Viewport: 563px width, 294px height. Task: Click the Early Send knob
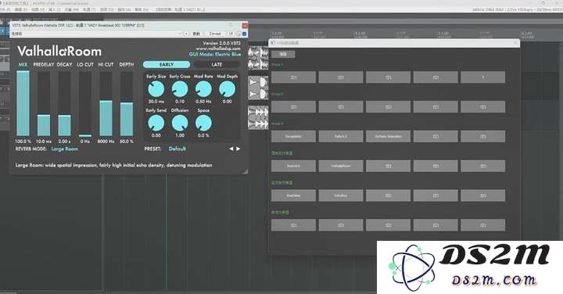pyautogui.click(x=156, y=123)
